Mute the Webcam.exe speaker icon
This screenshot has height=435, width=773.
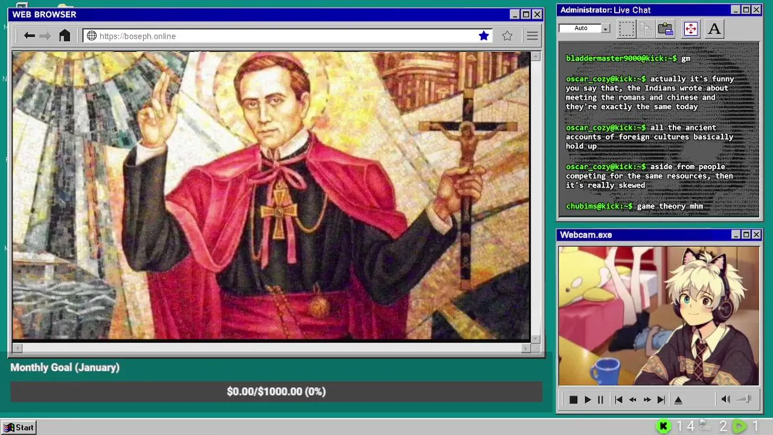(726, 399)
